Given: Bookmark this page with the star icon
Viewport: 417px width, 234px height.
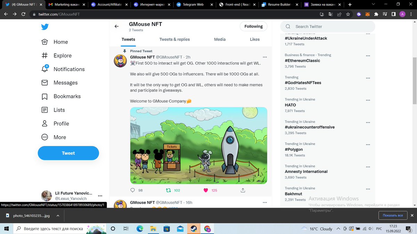Looking at the screenshot, I should pos(348,14).
